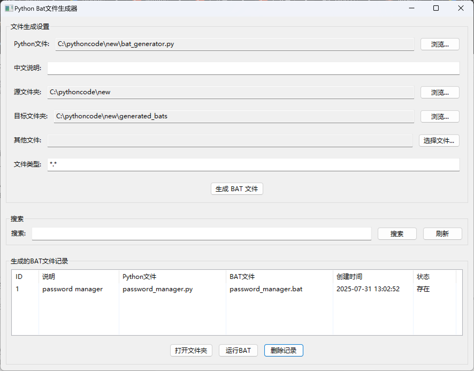Sort by 状态 column header
This screenshot has width=474, height=371.
point(434,277)
